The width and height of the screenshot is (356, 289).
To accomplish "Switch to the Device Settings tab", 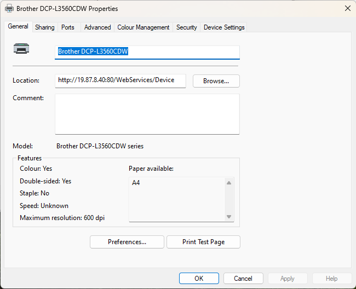I will pos(224,27).
